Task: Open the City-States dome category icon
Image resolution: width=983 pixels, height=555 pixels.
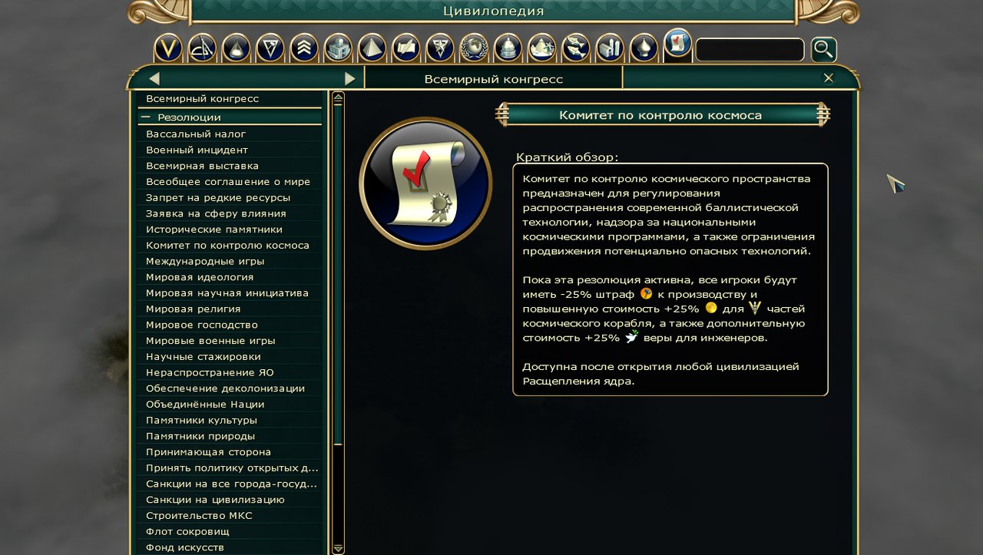Action: point(508,48)
